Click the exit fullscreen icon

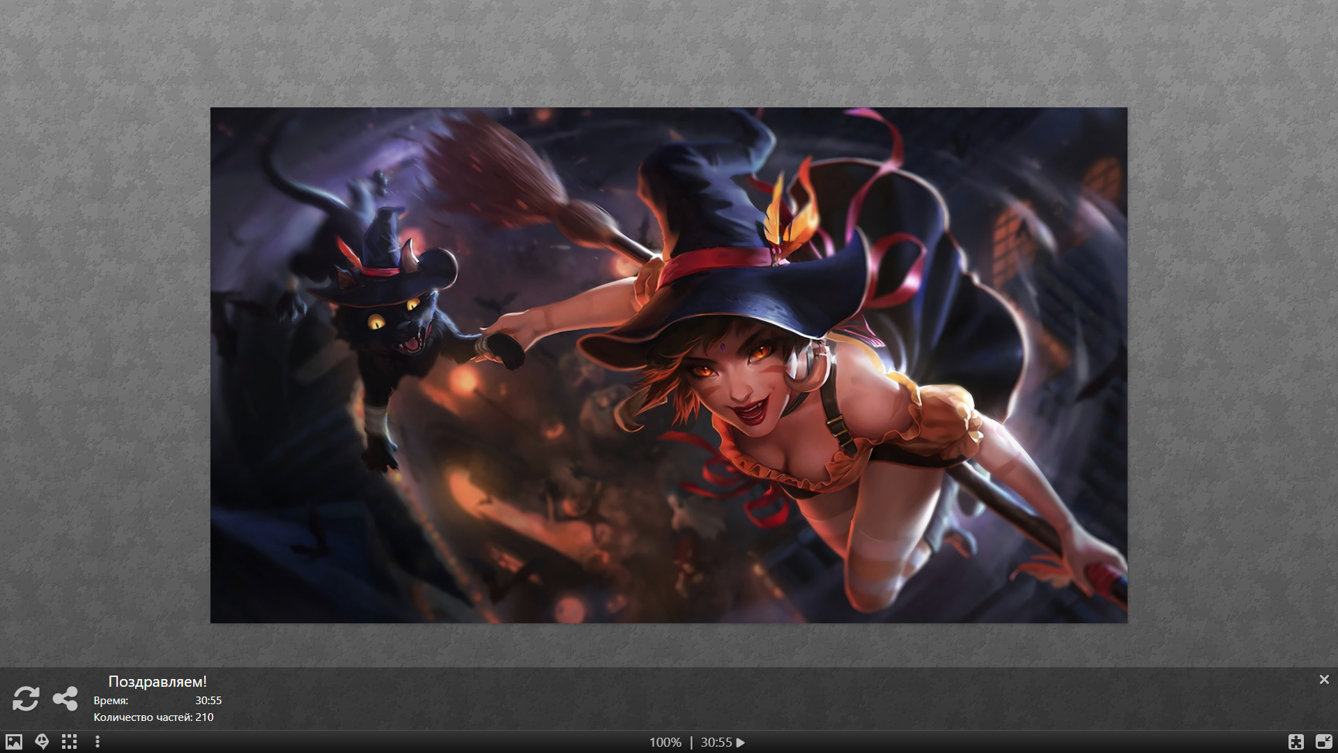1323,742
